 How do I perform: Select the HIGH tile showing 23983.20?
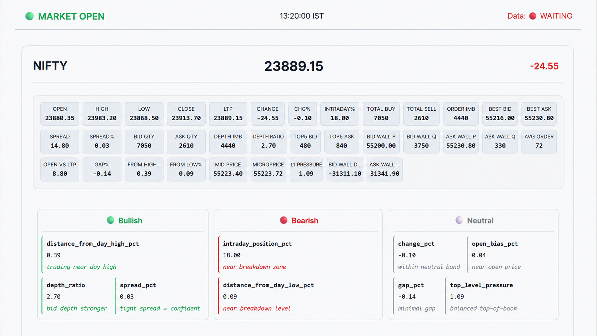(x=102, y=114)
